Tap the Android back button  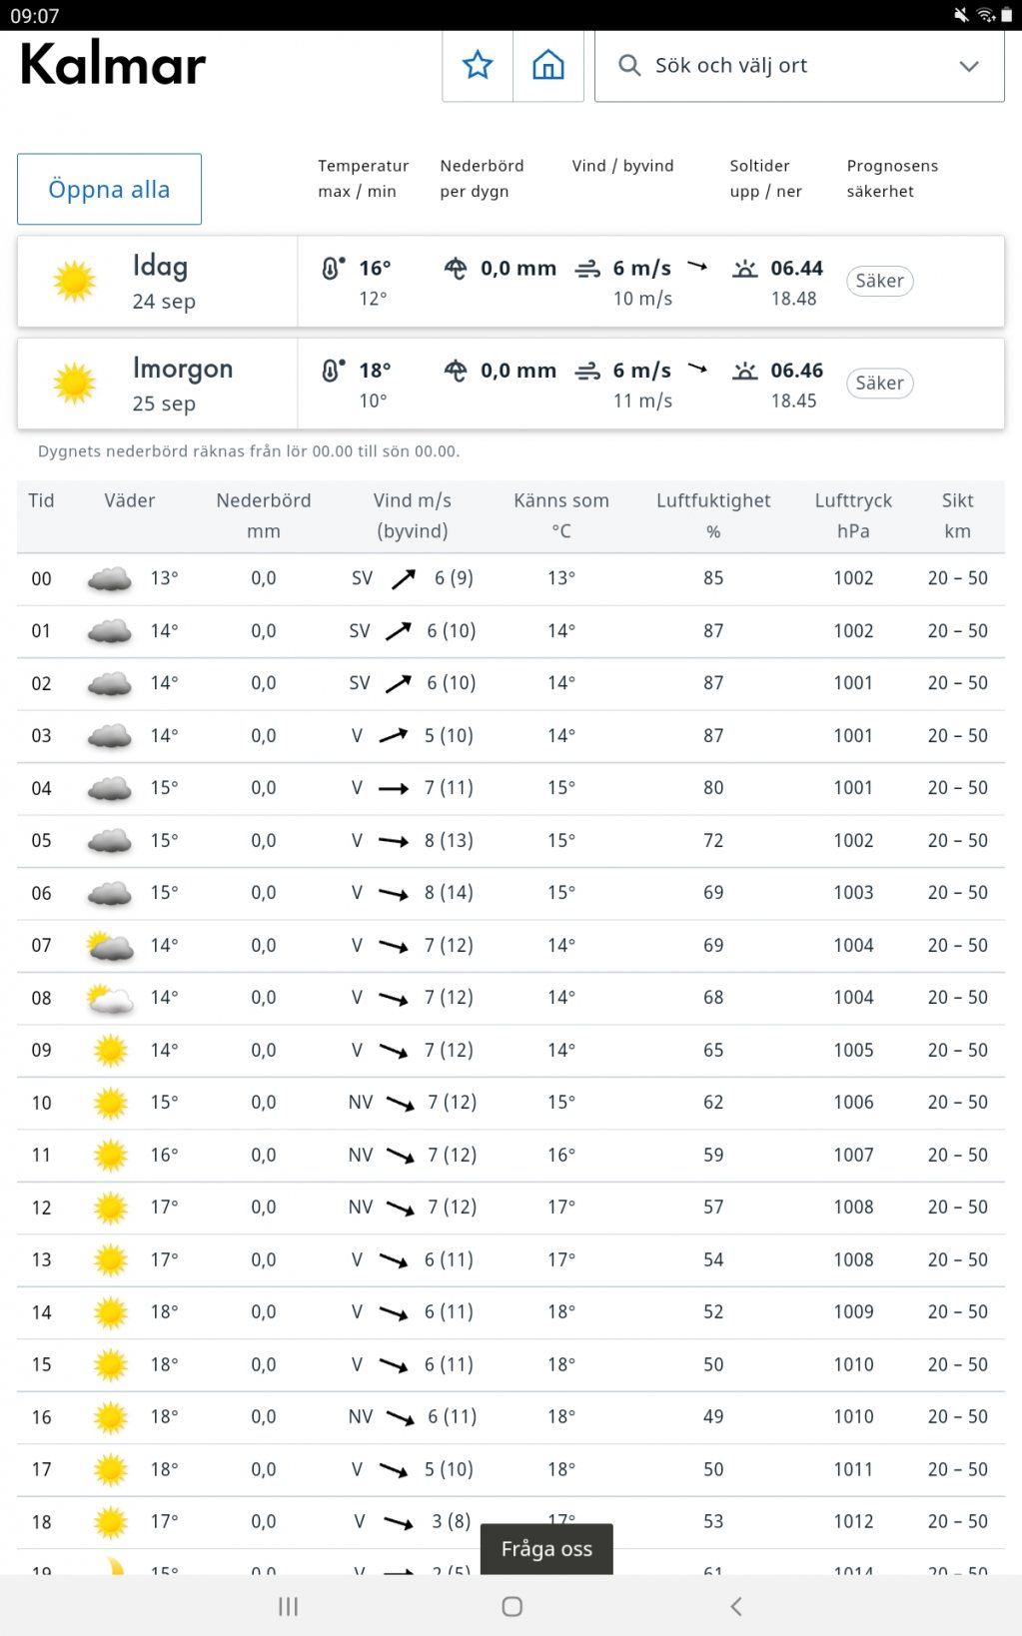[x=736, y=1606]
